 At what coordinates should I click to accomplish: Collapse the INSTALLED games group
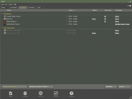tap(2, 14)
